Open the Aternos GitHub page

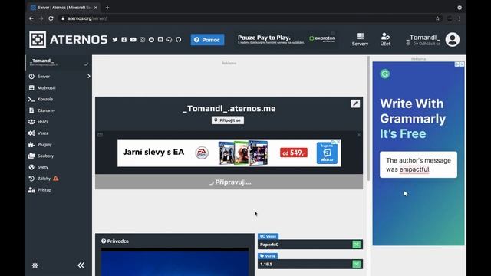point(179,40)
